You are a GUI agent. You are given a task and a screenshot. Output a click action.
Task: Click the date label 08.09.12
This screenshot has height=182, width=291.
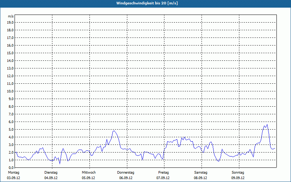tap(200, 178)
